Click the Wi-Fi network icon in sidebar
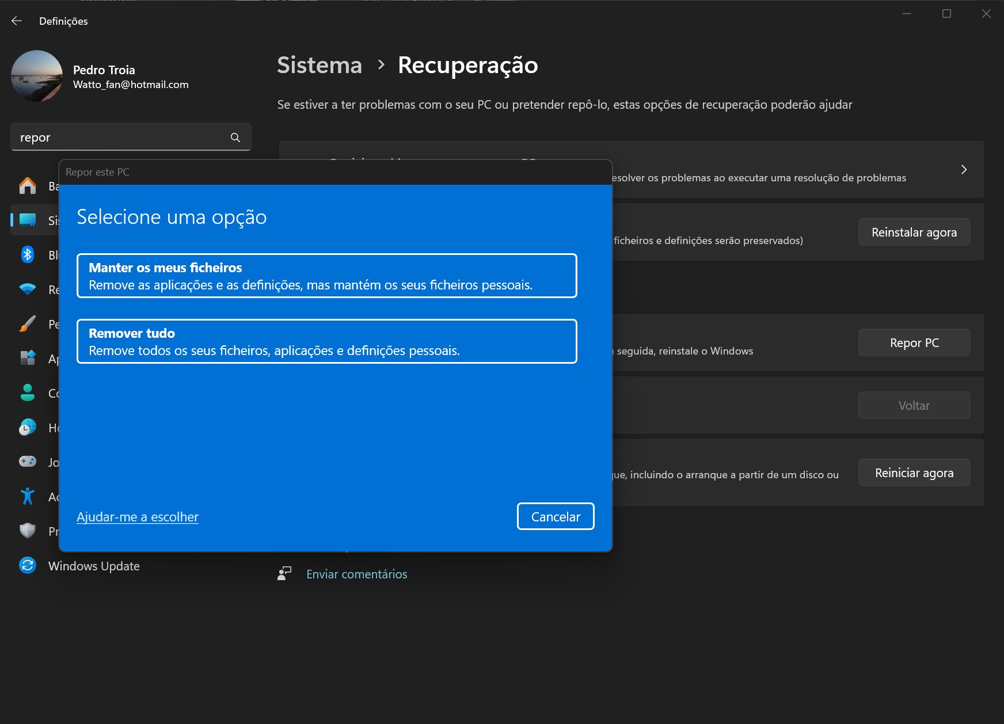Screen dimensions: 1004x724 (27, 289)
